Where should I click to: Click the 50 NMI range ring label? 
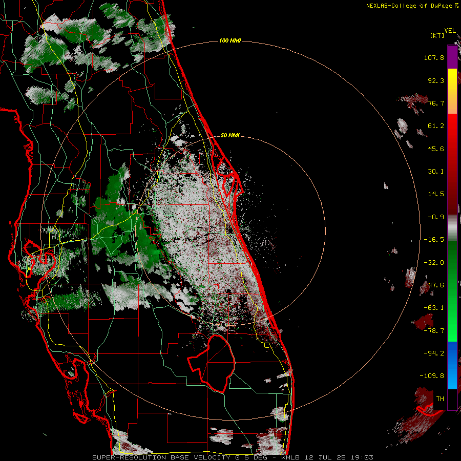tap(230, 135)
